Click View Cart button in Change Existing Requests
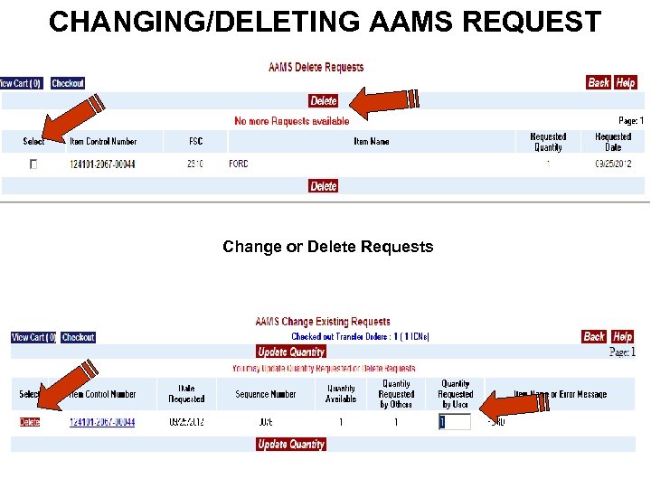 coord(33,337)
